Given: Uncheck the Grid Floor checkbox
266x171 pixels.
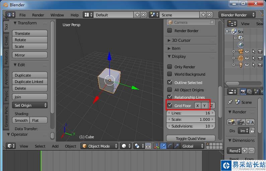Looking at the screenshot, I should pyautogui.click(x=170, y=105).
